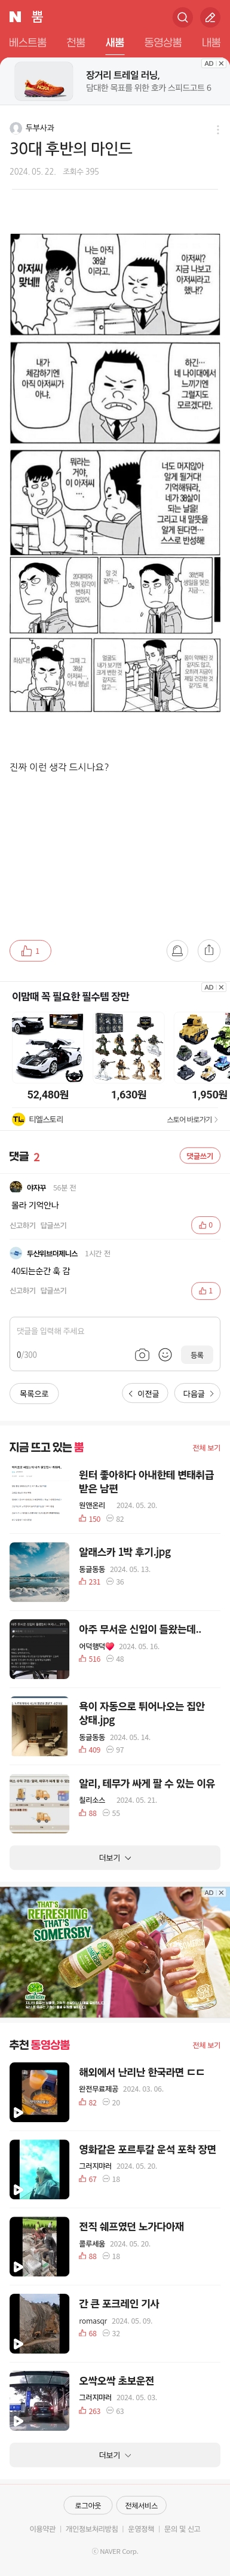Open camera icon in comment box
The image size is (230, 2576).
click(x=142, y=1354)
